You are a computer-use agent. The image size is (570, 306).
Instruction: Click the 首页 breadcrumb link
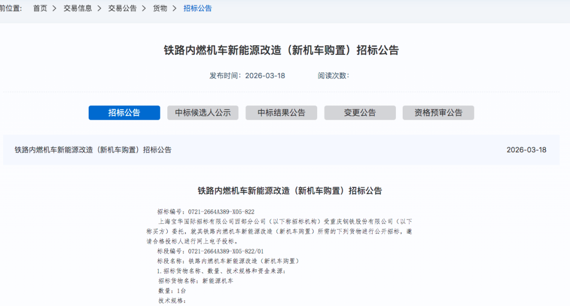(40, 8)
